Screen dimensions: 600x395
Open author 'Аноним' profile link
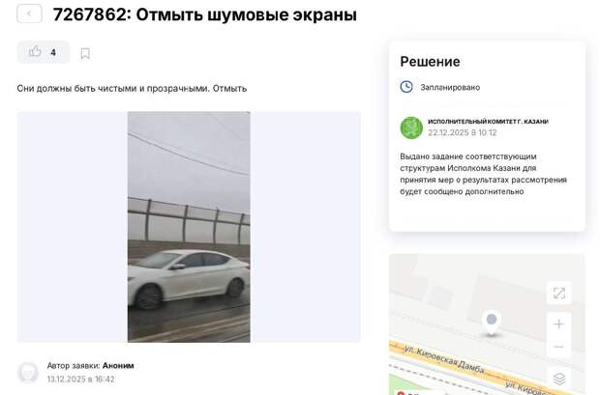[x=118, y=366]
